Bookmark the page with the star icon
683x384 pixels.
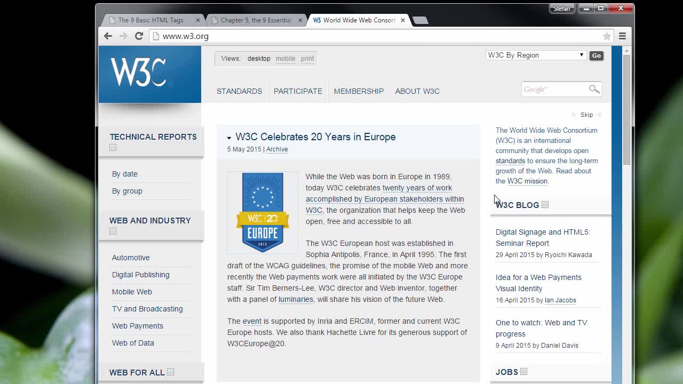point(607,36)
